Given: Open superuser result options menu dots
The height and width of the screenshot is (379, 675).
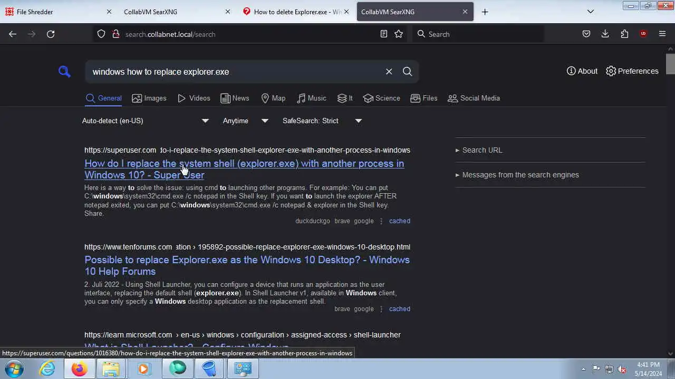Looking at the screenshot, I should (381, 221).
